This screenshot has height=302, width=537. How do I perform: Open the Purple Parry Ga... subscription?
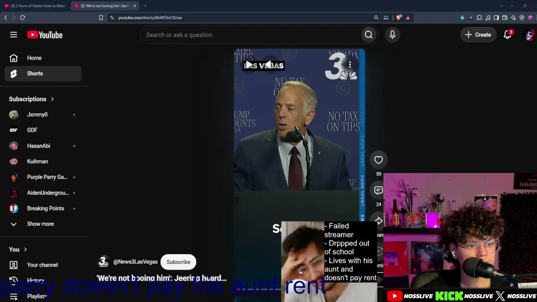tap(43, 177)
